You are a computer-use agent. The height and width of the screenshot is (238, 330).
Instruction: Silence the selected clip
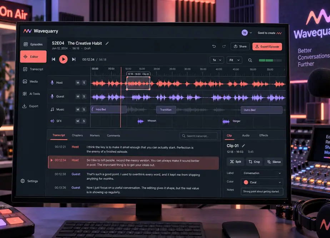click(x=274, y=162)
